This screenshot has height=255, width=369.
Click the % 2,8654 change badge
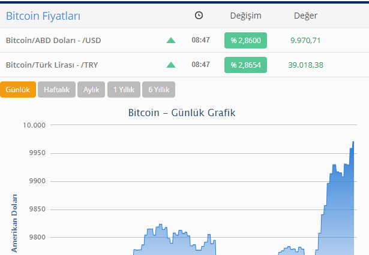click(245, 65)
